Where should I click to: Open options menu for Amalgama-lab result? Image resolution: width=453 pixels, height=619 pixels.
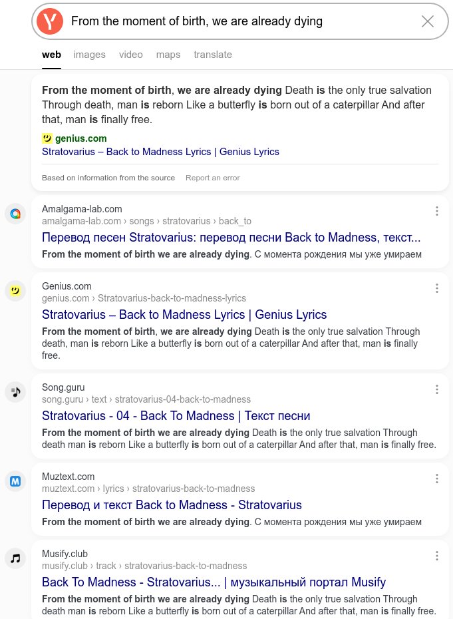pos(437,211)
